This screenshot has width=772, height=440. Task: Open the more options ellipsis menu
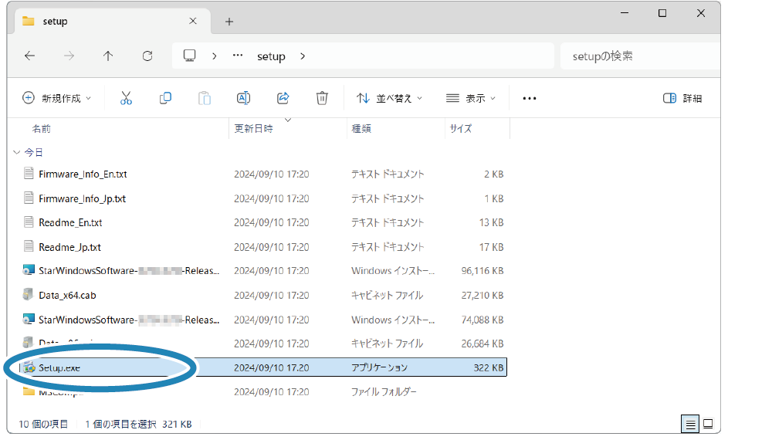(530, 98)
